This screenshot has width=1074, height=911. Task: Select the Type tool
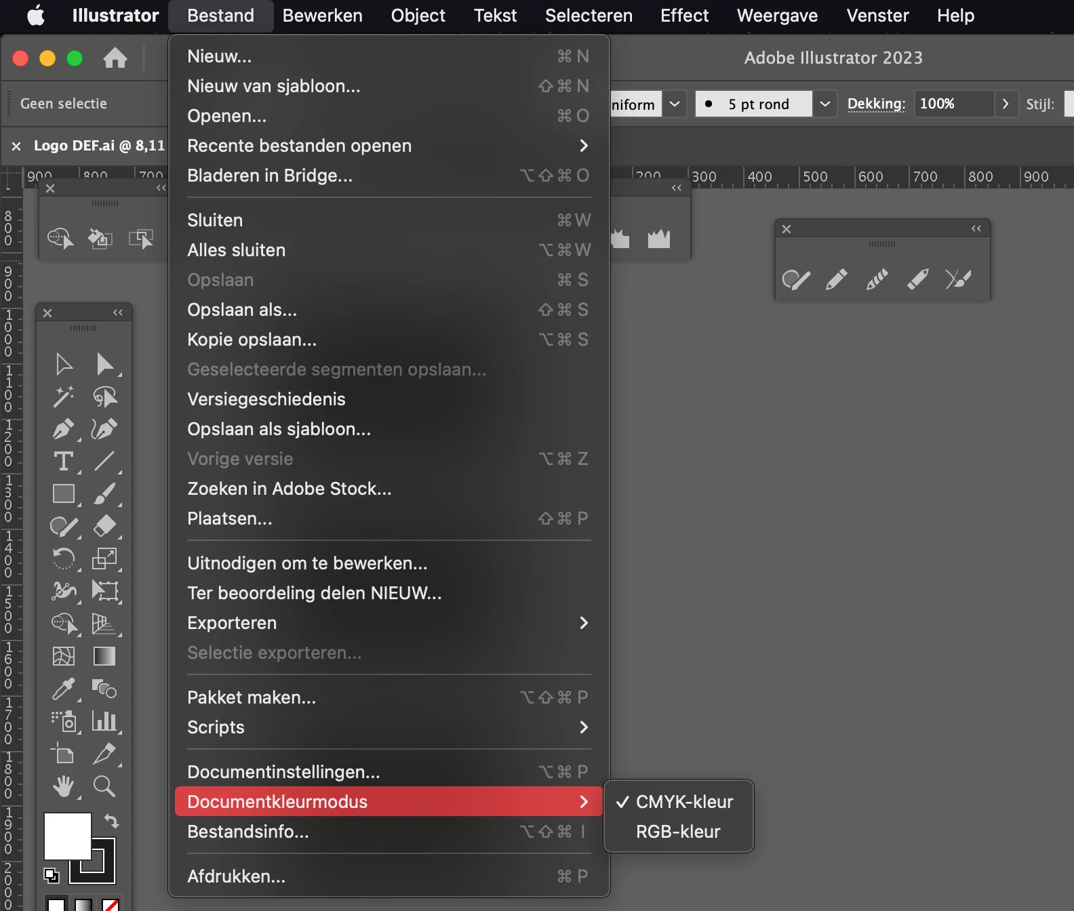64,462
